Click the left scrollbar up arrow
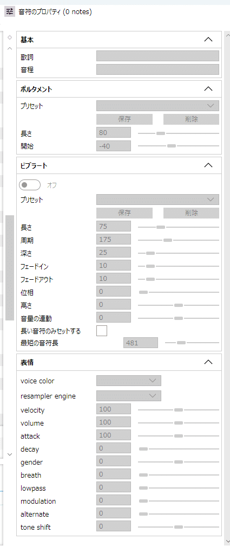230x546 pixels. point(10,48)
